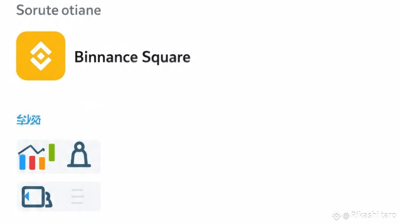The height and width of the screenshot is (224, 399).
Task: Click the left-pointing arrow inside the tablet icon
Action: (x=26, y=196)
